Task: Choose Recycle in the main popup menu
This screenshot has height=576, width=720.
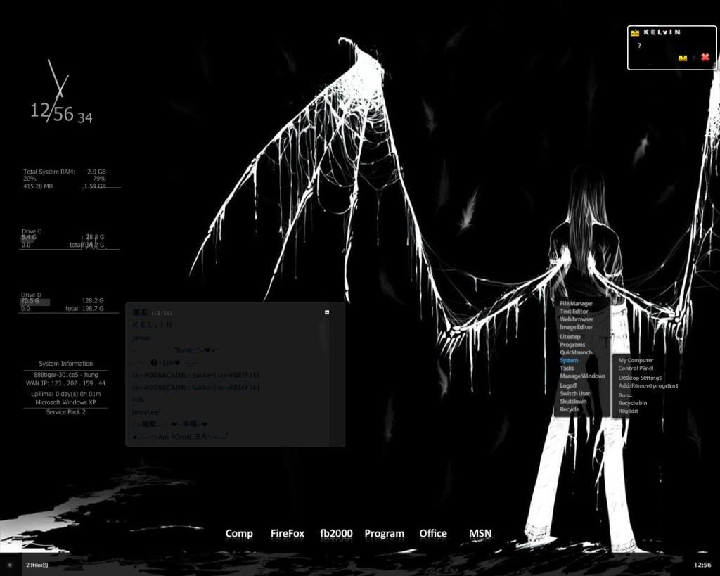Action: (570, 409)
